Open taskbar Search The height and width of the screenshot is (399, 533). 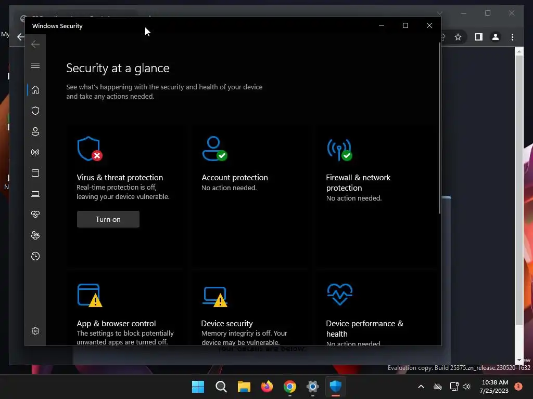221,387
